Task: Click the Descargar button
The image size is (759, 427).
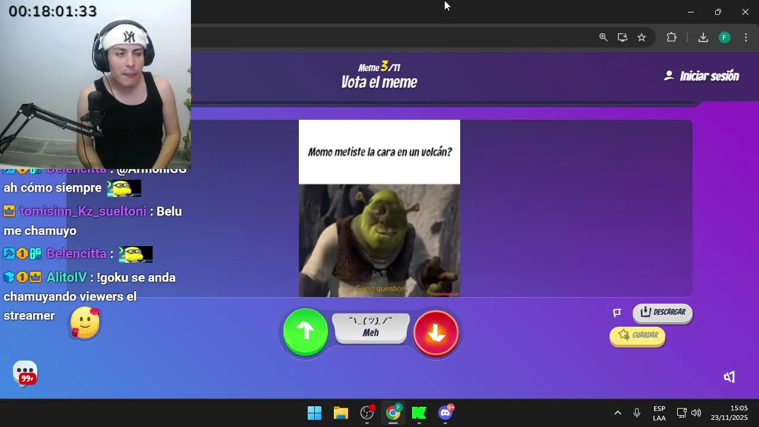Action: pyautogui.click(x=662, y=313)
